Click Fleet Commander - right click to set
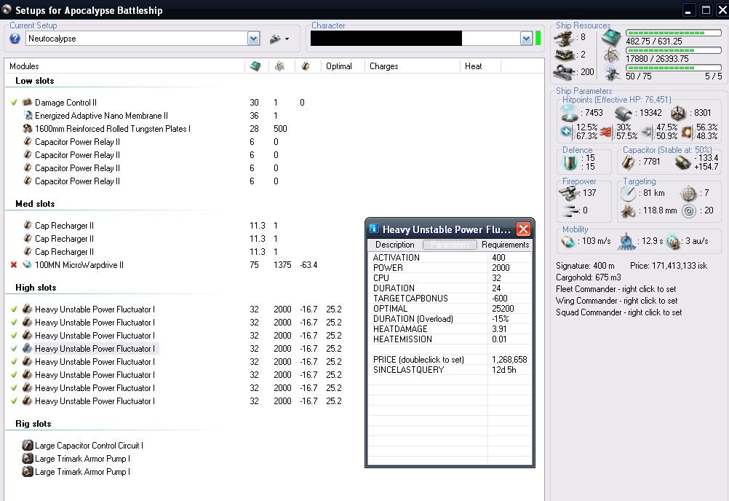729x501 pixels. [x=616, y=289]
